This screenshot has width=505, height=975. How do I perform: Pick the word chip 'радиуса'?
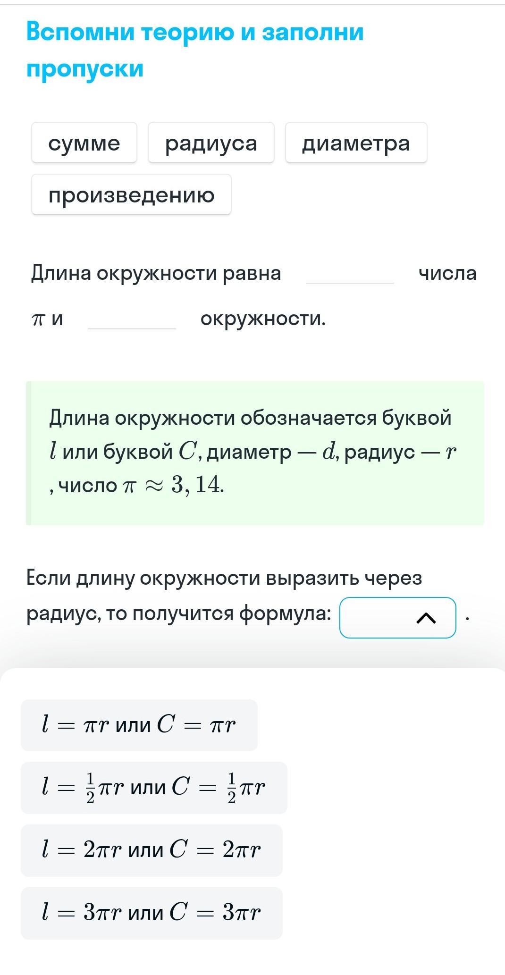click(x=211, y=143)
